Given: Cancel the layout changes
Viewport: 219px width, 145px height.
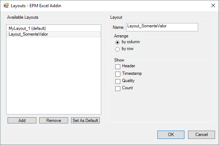Looking at the screenshot, I should [x=201, y=135].
